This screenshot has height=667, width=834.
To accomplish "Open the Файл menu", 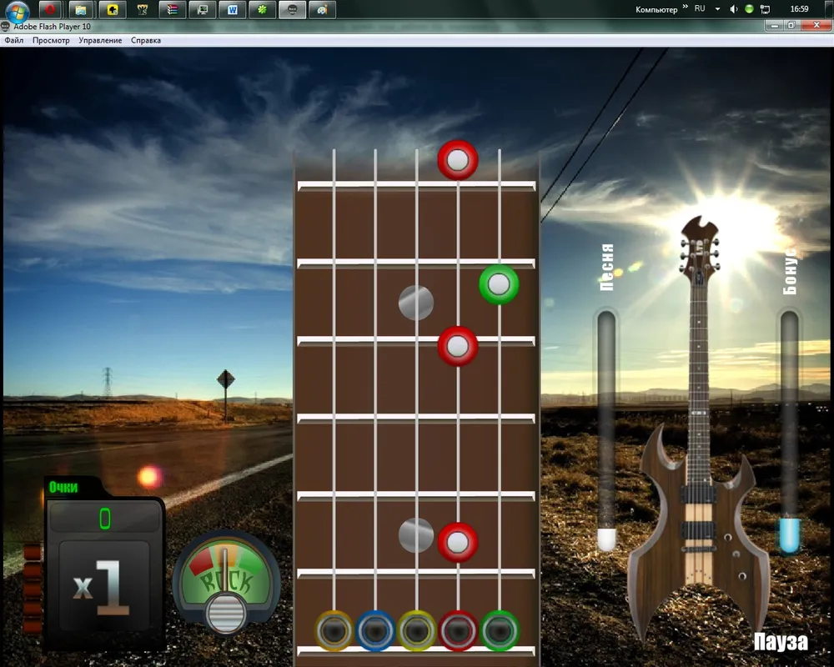I will point(14,40).
